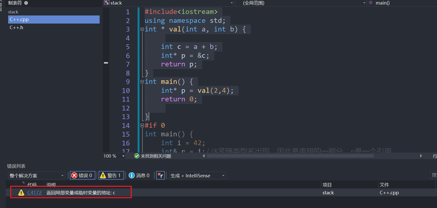
Task: Click the horizontal scrollbar left arrow
Action: click(204, 156)
